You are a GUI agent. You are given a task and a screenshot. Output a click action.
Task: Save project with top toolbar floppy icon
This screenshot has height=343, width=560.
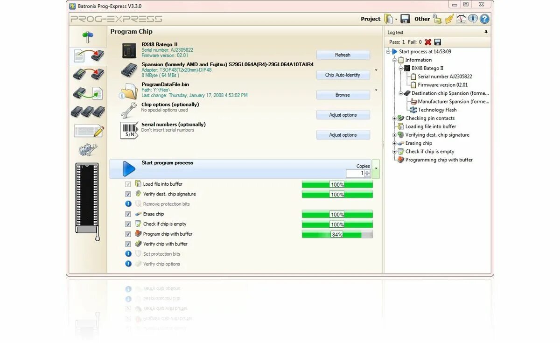pyautogui.click(x=405, y=19)
